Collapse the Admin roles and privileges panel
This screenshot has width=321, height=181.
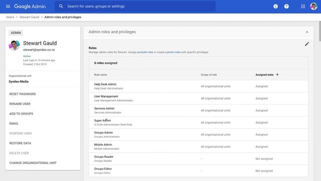pos(307,32)
